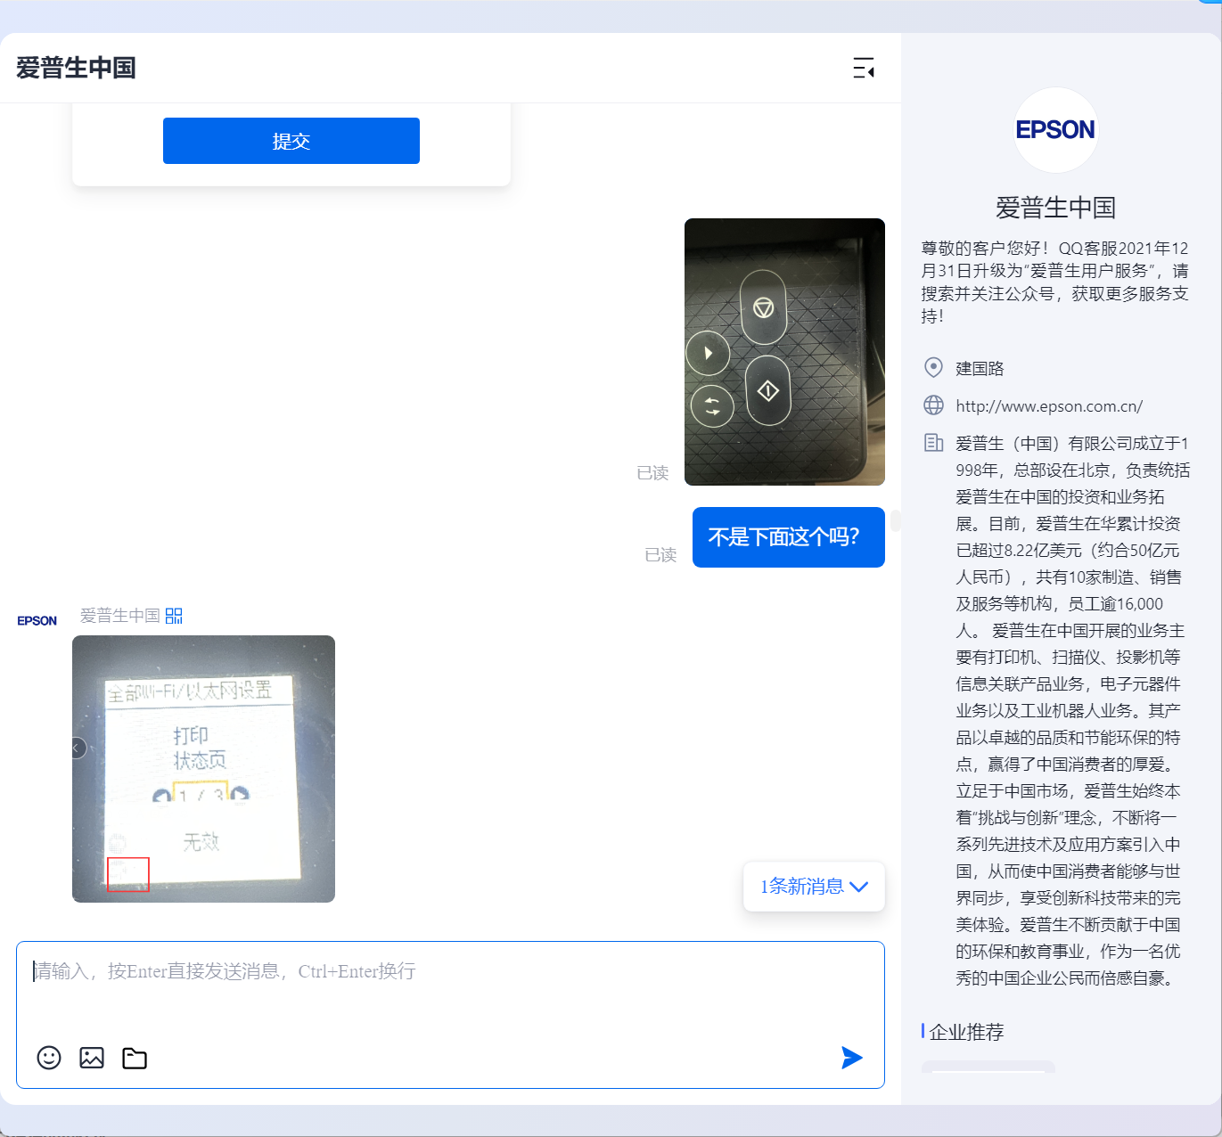Send the message with the arrow icon
Screen dimensions: 1222x1137
[852, 1058]
